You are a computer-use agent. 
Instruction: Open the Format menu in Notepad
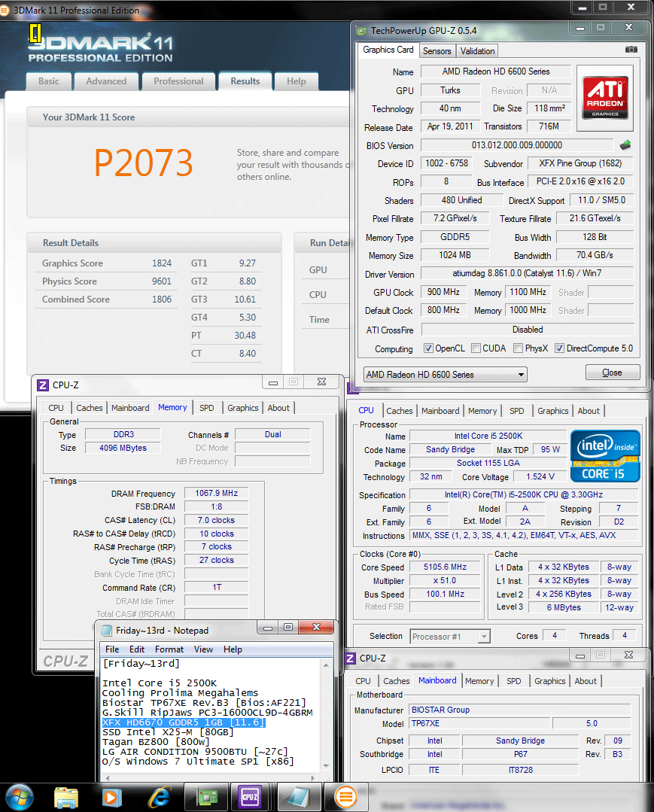pos(169,649)
